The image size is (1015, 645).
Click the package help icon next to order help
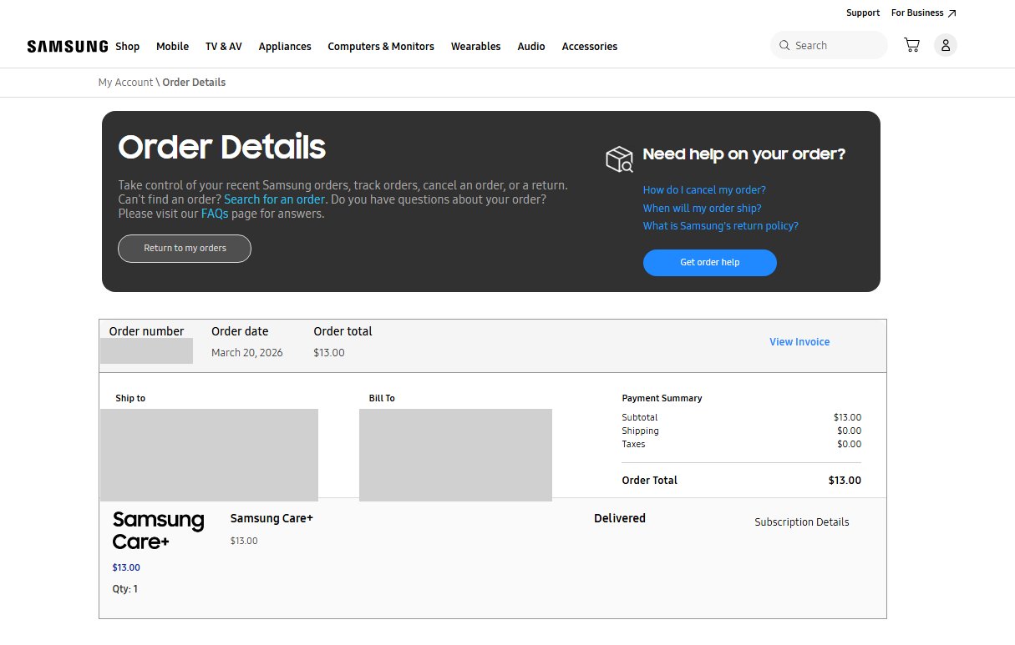(618, 159)
